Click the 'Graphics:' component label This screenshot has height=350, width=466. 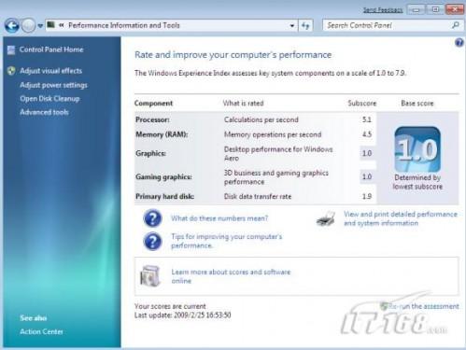(150, 153)
